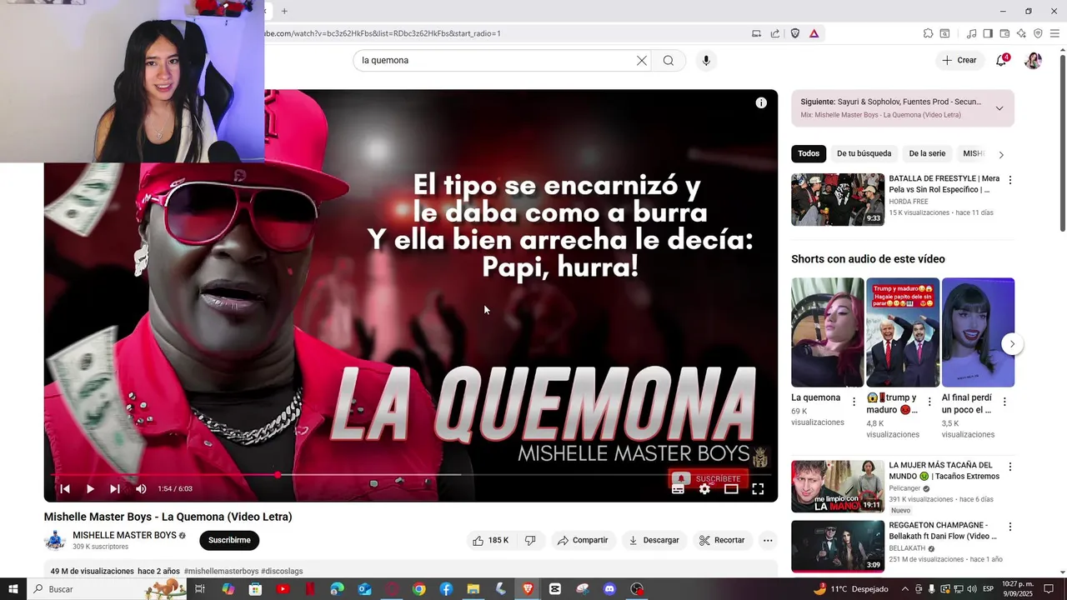The width and height of the screenshot is (1067, 600).
Task: Open MISHELLE MASTER BOYS channel name
Action: coord(124,535)
